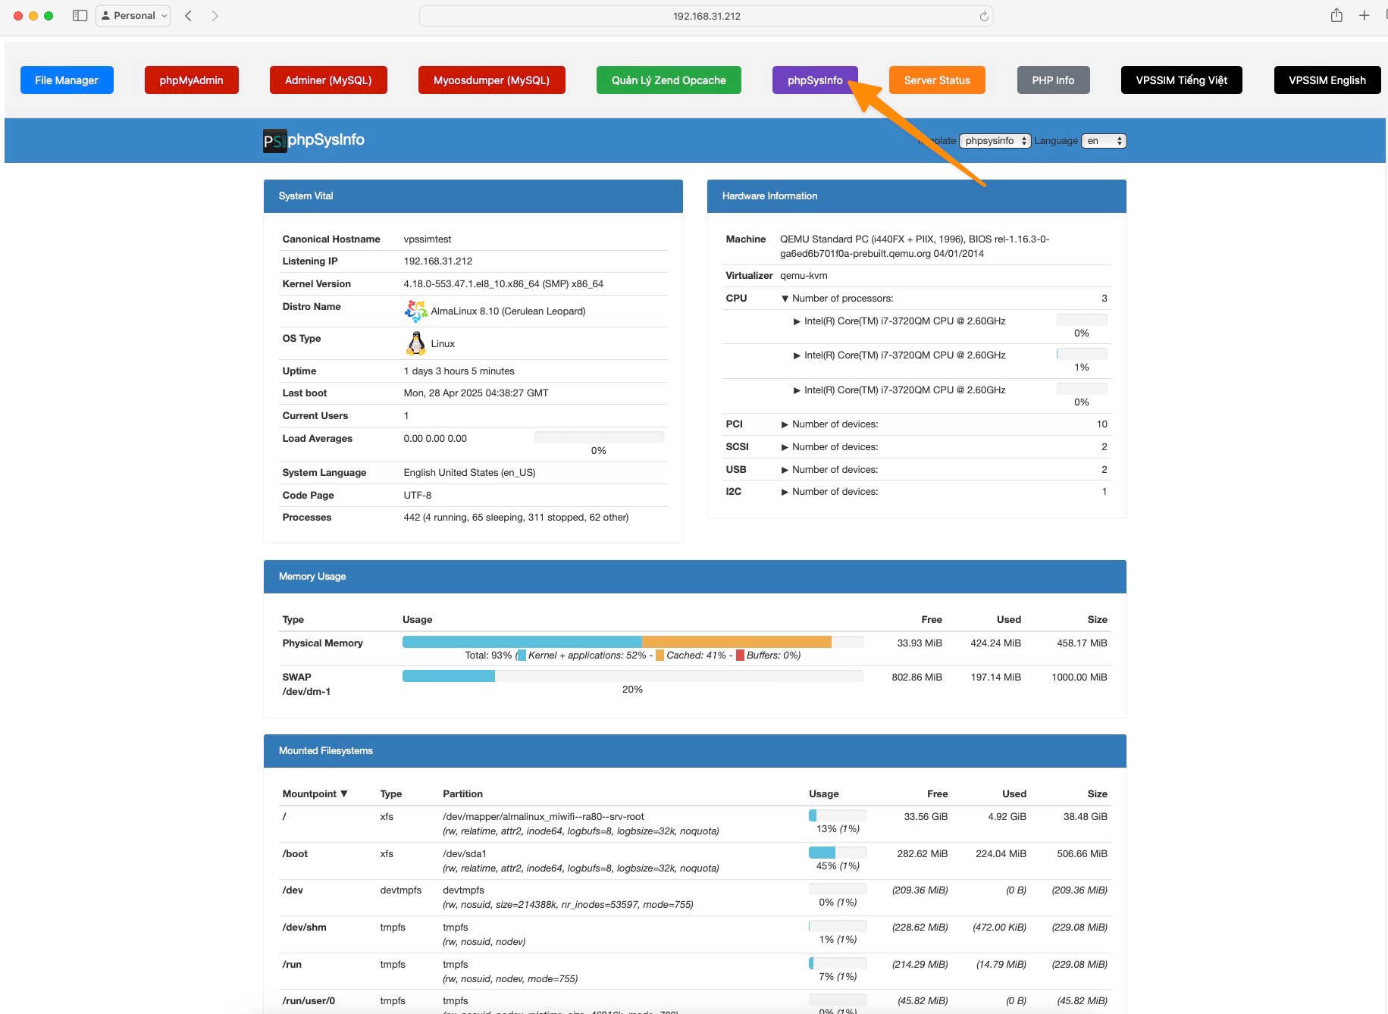Click uptime value 1 days 3 hours 5 minutes
1388x1014 pixels.
click(x=459, y=371)
